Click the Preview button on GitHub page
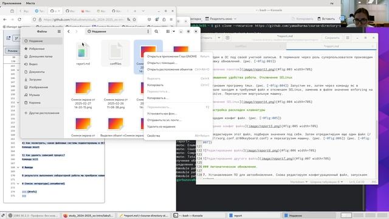Screen dimensions: 389x219 [12, 50]
